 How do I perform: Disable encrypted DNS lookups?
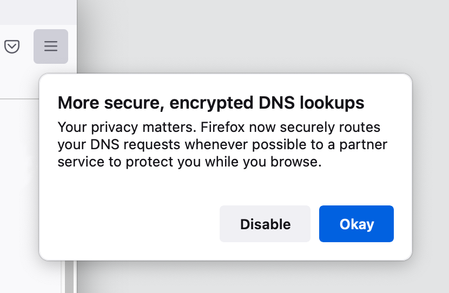265,224
